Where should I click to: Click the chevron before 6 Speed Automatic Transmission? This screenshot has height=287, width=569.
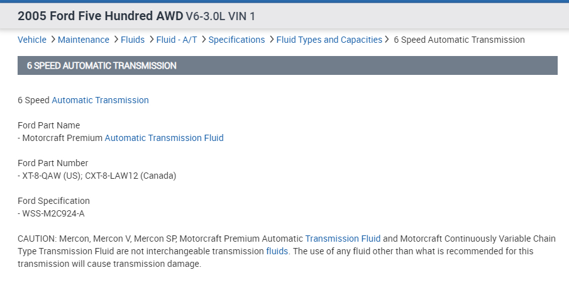click(387, 40)
